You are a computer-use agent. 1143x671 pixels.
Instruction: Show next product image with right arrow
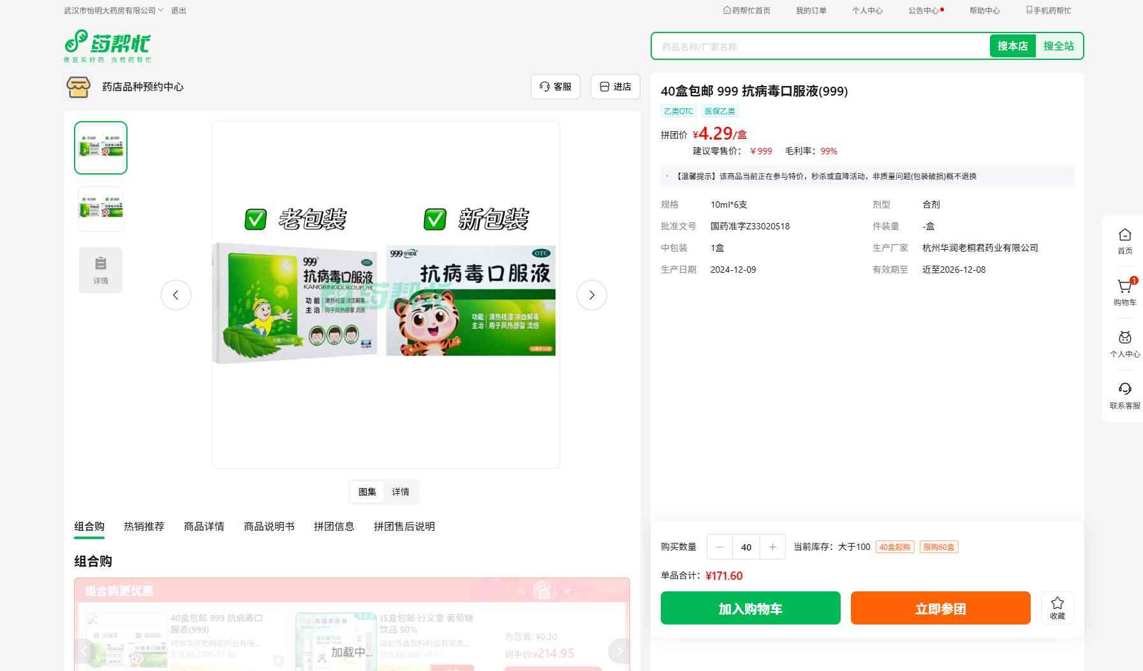point(591,295)
